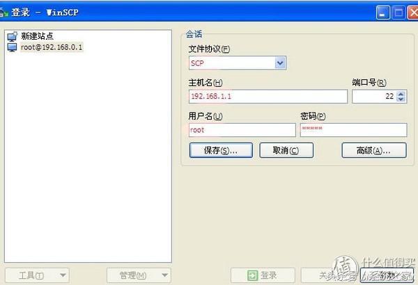Decrease port number with down arrow
Screen dimensions: 418x285
tap(401, 99)
